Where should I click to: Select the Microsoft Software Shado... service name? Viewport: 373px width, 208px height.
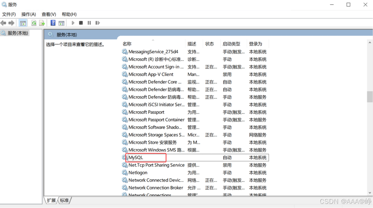(155, 127)
